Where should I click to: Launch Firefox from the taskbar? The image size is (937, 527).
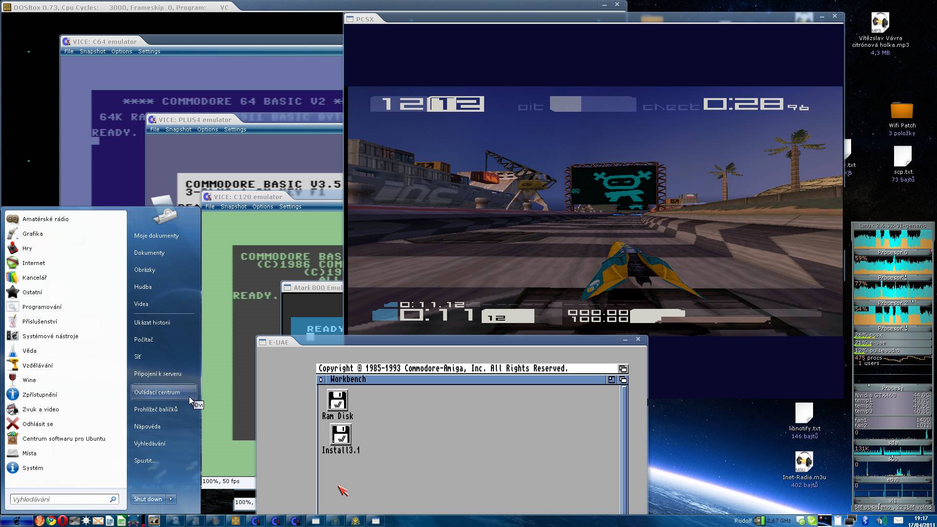pos(40,521)
